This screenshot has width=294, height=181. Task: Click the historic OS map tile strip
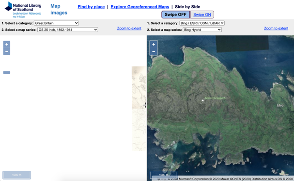(x=139, y=108)
